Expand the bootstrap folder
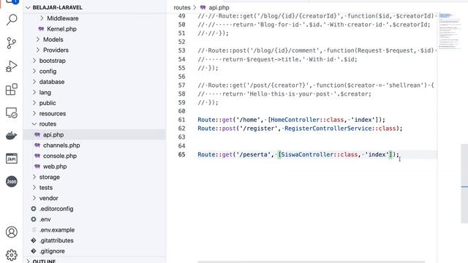Screen dimensions: 468x263 pos(34,61)
